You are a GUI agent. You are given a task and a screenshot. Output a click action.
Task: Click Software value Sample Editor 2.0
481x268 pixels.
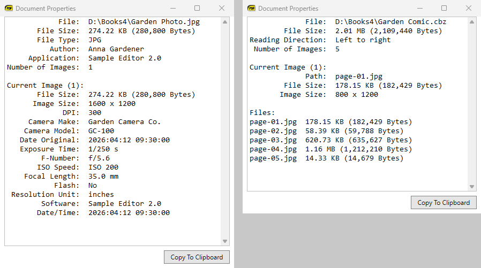pyautogui.click(x=125, y=204)
